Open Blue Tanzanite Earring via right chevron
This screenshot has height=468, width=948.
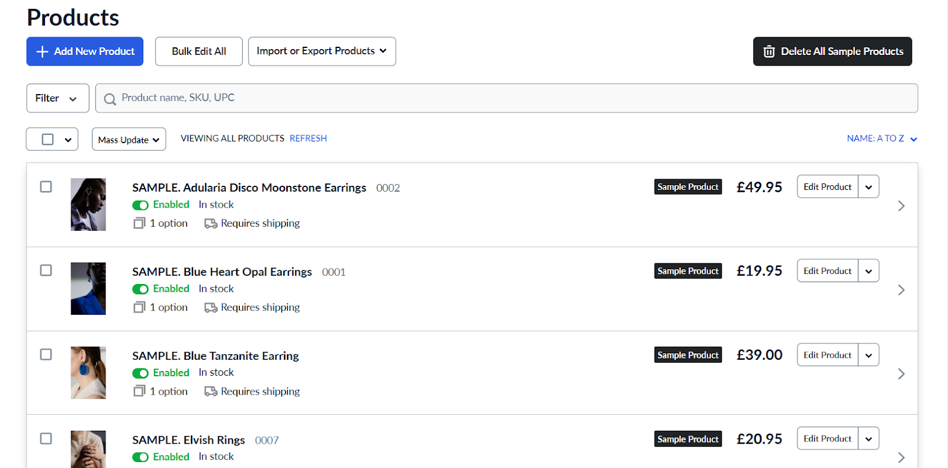click(x=901, y=374)
